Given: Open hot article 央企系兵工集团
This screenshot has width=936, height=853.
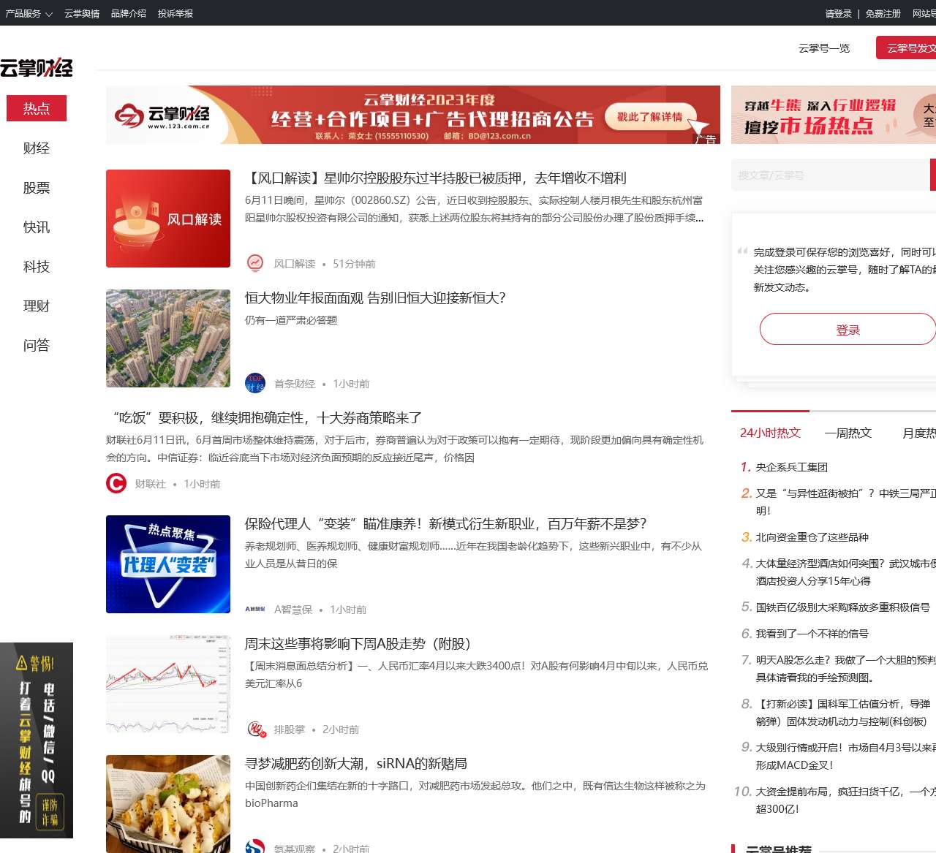Looking at the screenshot, I should (792, 466).
